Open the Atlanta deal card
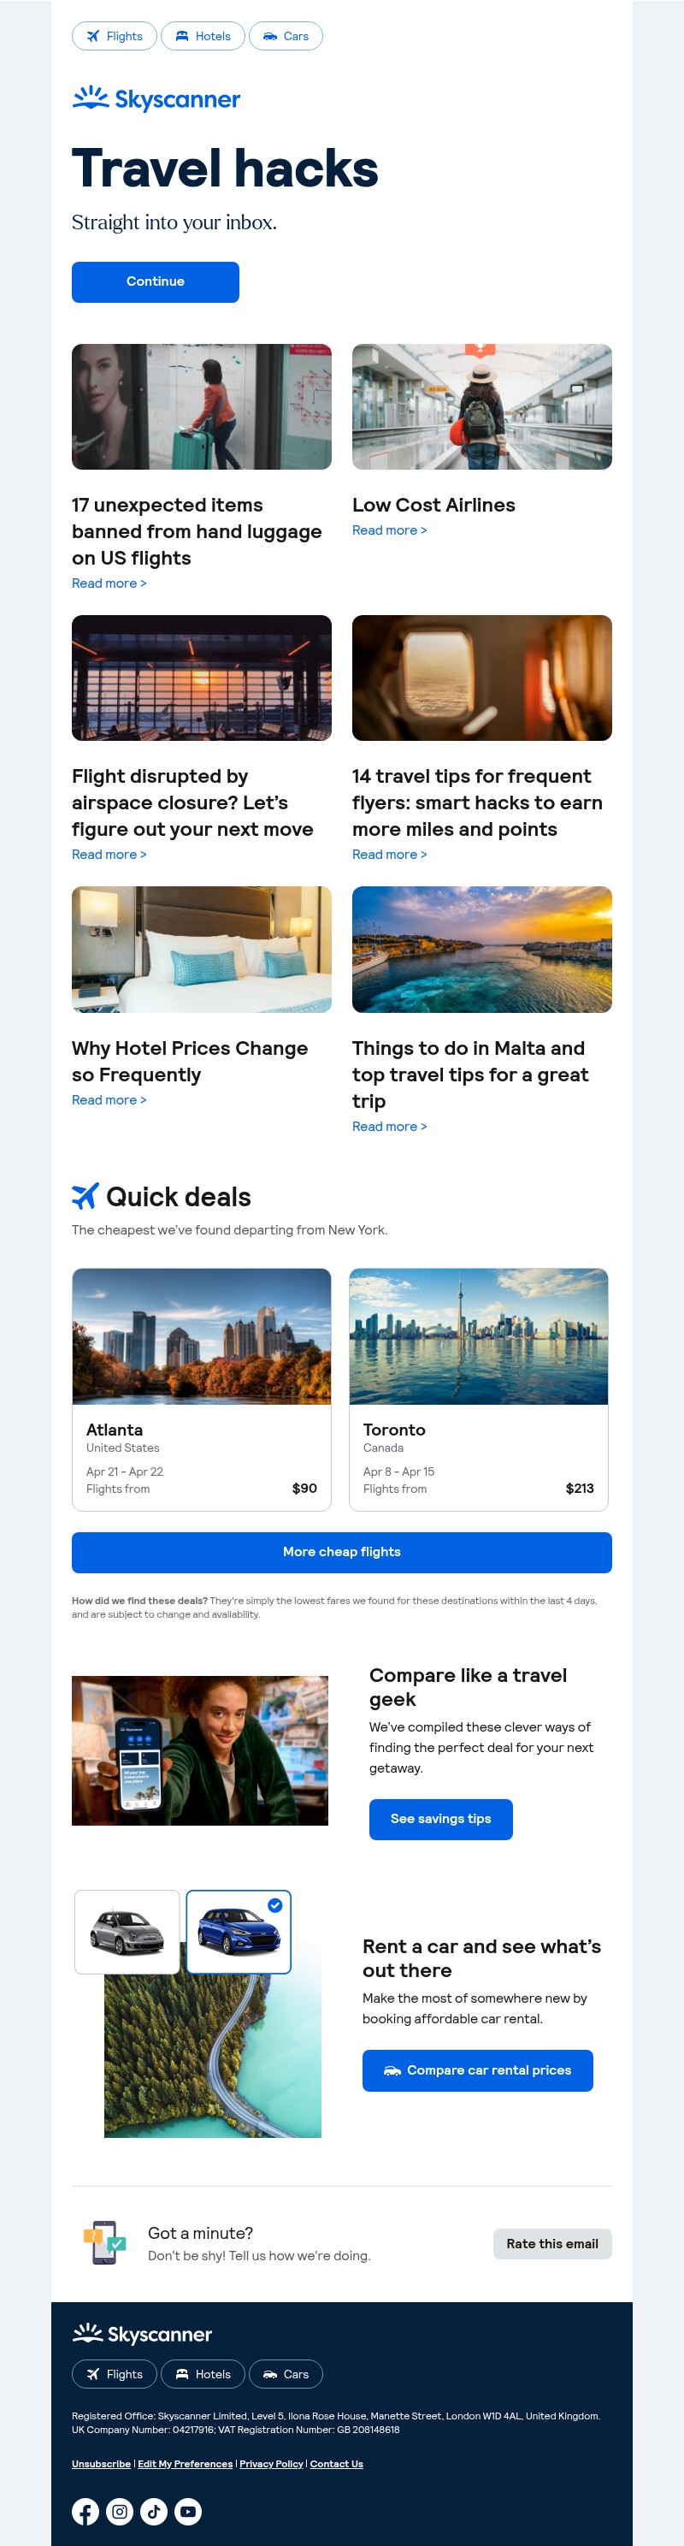The image size is (684, 2546). [x=202, y=1388]
